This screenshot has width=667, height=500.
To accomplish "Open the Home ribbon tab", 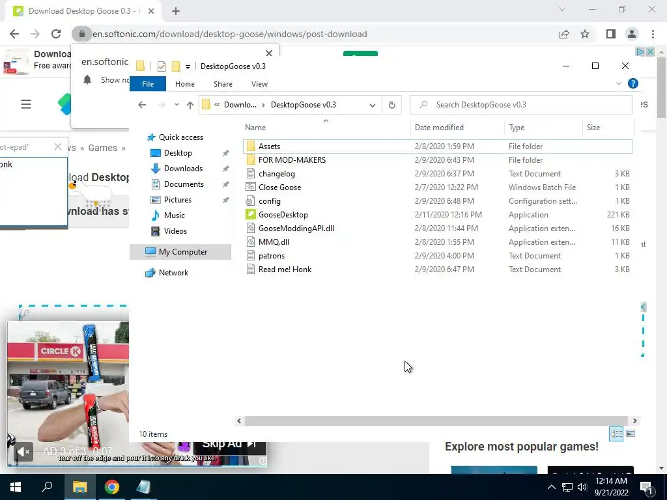I will (185, 84).
